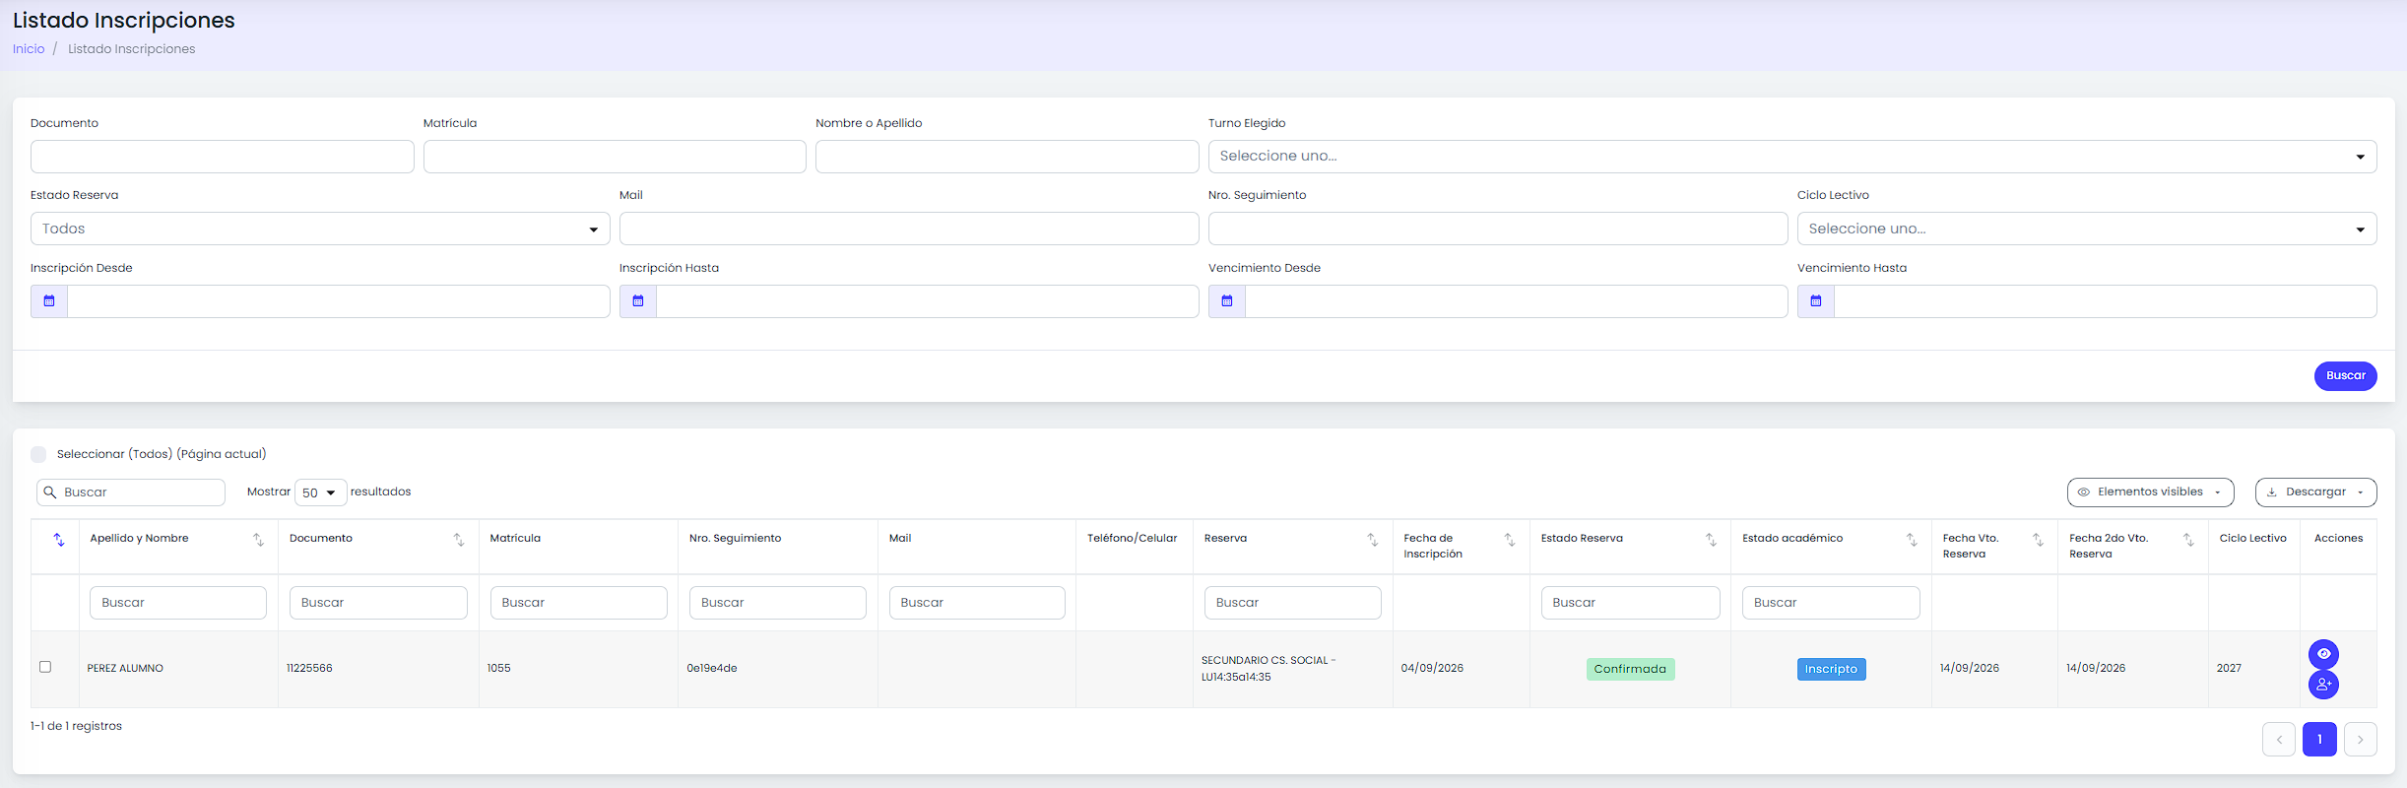Image resolution: width=2407 pixels, height=788 pixels.
Task: Click the Mail filter input field
Action: click(x=909, y=229)
